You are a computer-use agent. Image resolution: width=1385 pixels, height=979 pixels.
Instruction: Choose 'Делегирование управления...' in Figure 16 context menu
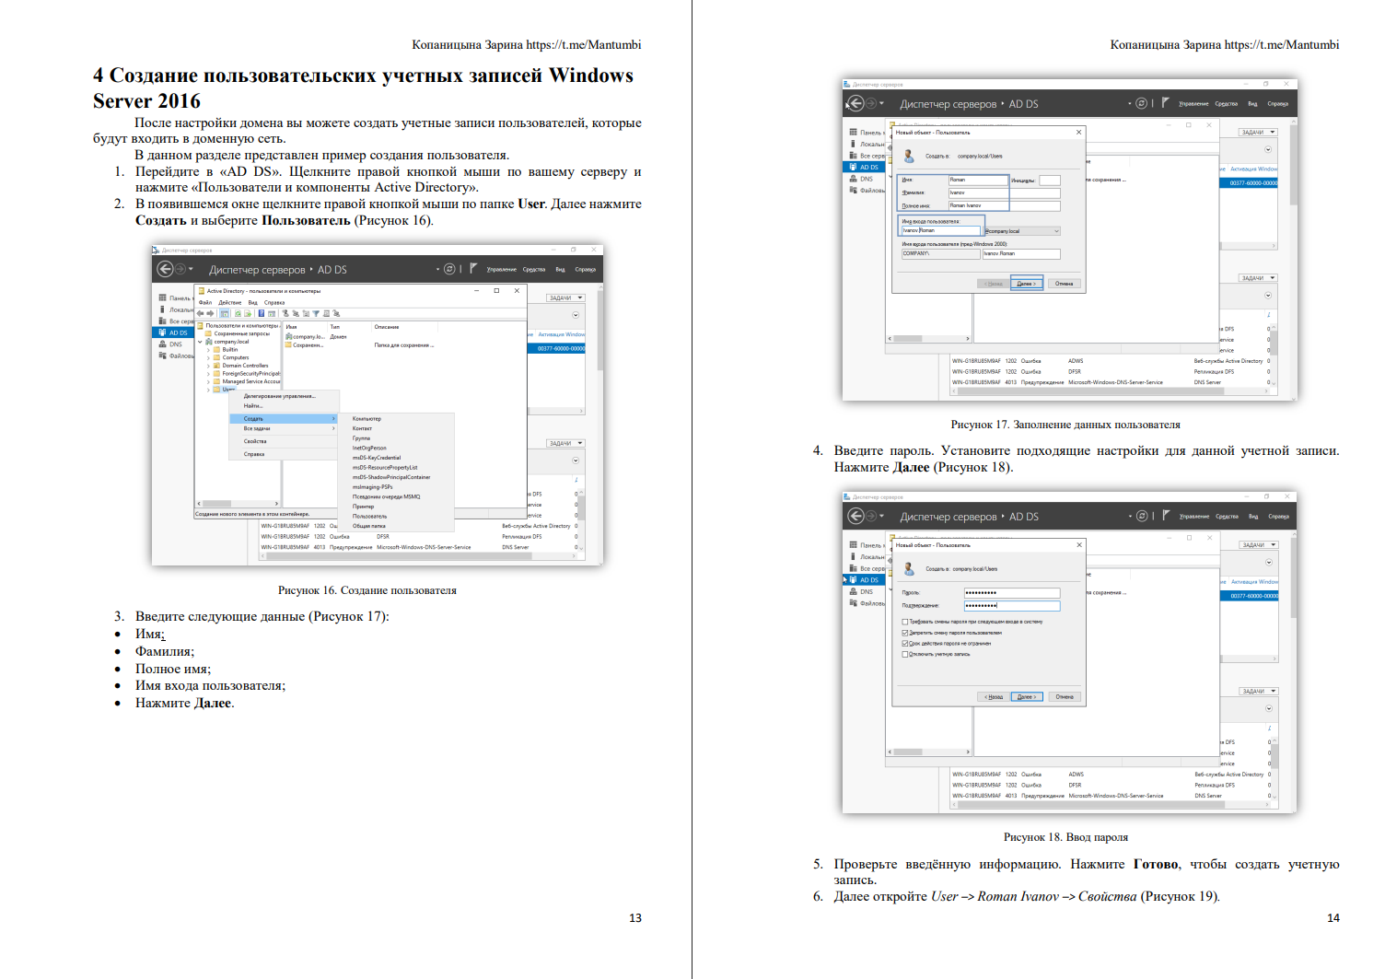(280, 396)
